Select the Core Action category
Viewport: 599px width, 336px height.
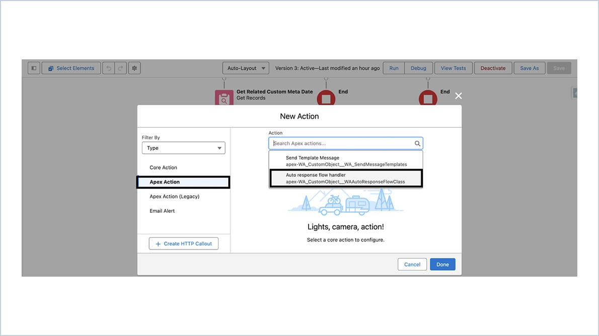pyautogui.click(x=163, y=167)
